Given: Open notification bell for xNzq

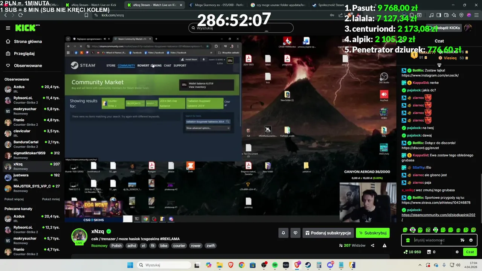Looking at the screenshot, I should tap(284, 233).
